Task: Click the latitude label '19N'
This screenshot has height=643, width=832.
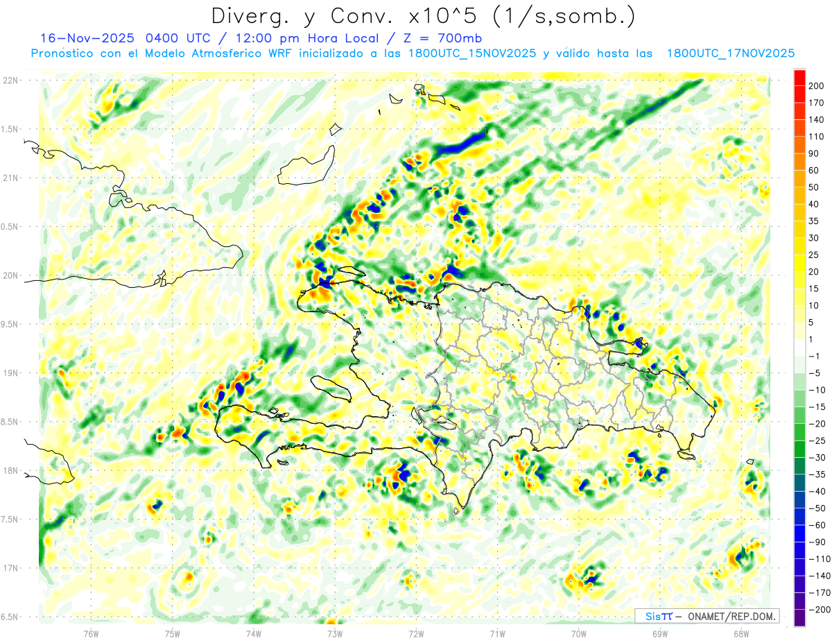Action: [x=10, y=373]
